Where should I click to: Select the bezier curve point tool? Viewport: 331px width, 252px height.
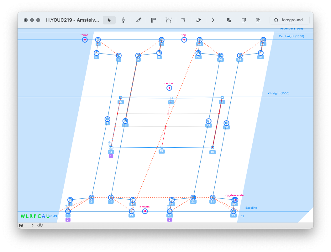point(169,20)
